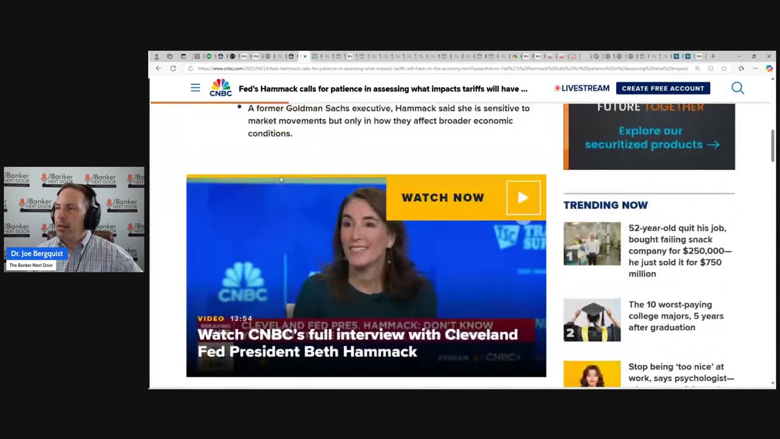Open the CNBC hamburger navigation menu

pyautogui.click(x=195, y=88)
